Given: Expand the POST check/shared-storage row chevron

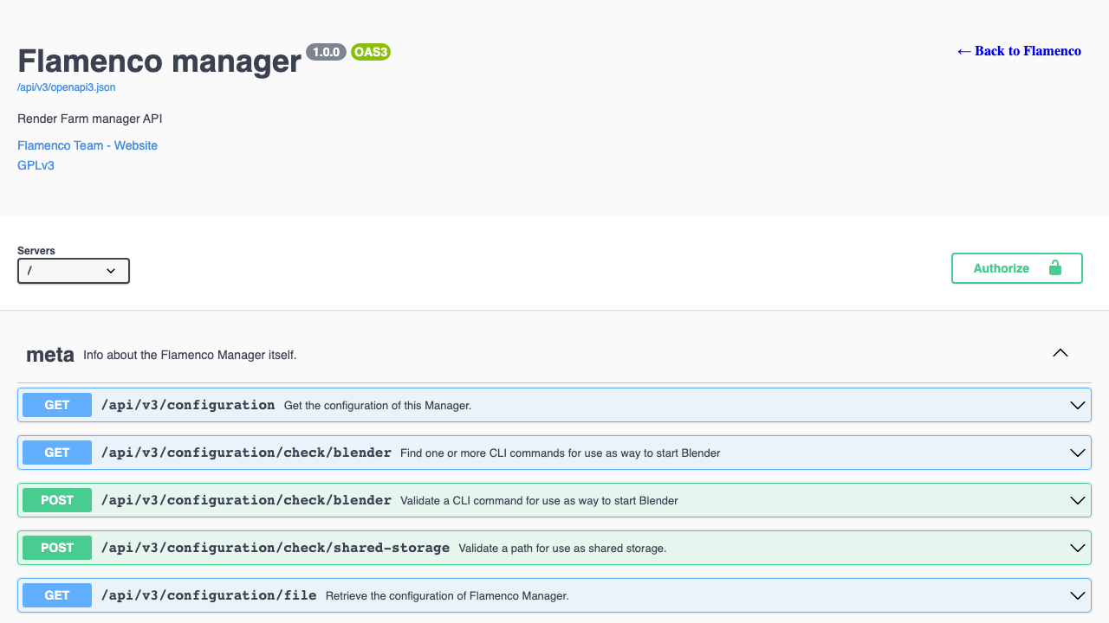Looking at the screenshot, I should coord(1078,548).
